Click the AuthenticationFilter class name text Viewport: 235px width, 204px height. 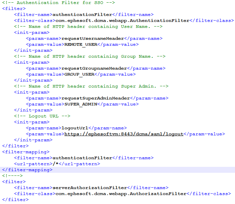point(122,21)
